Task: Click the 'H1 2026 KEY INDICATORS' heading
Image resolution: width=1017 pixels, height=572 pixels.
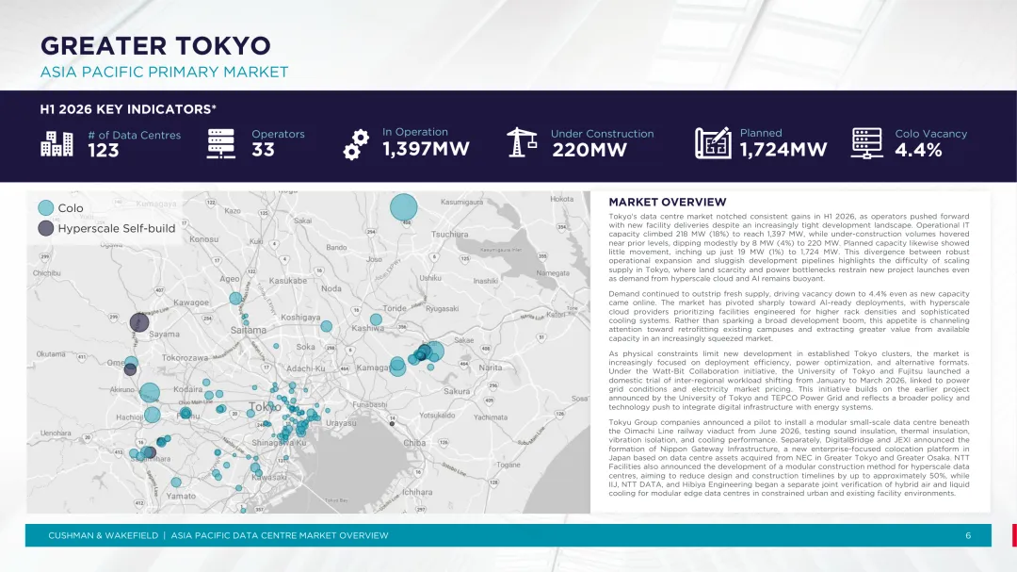Action: click(128, 109)
